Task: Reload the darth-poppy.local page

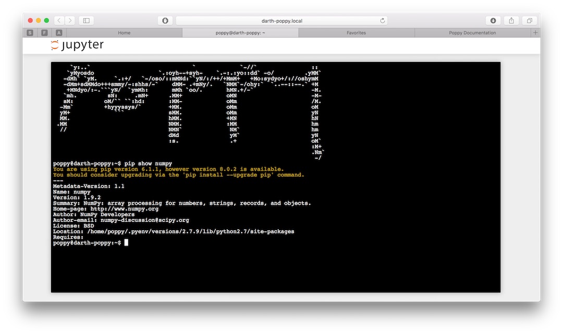Action: click(383, 20)
